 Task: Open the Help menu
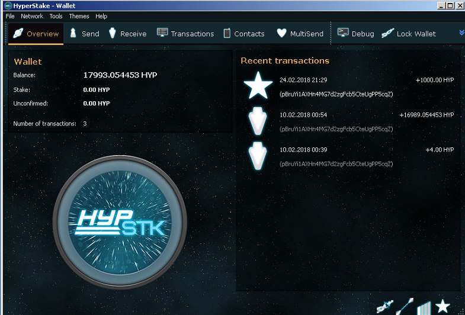101,17
